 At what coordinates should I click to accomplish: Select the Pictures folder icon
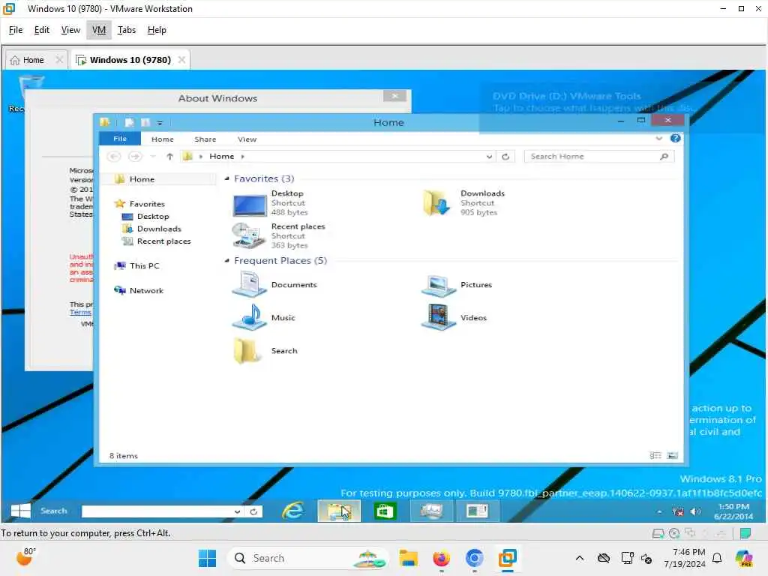(x=438, y=285)
